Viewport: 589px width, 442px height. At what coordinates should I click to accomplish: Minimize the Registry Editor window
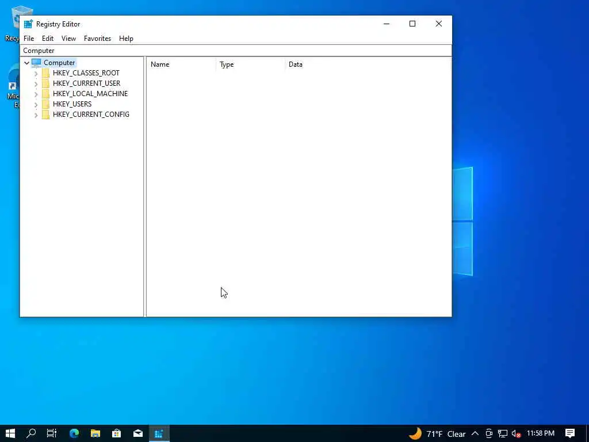click(x=387, y=24)
